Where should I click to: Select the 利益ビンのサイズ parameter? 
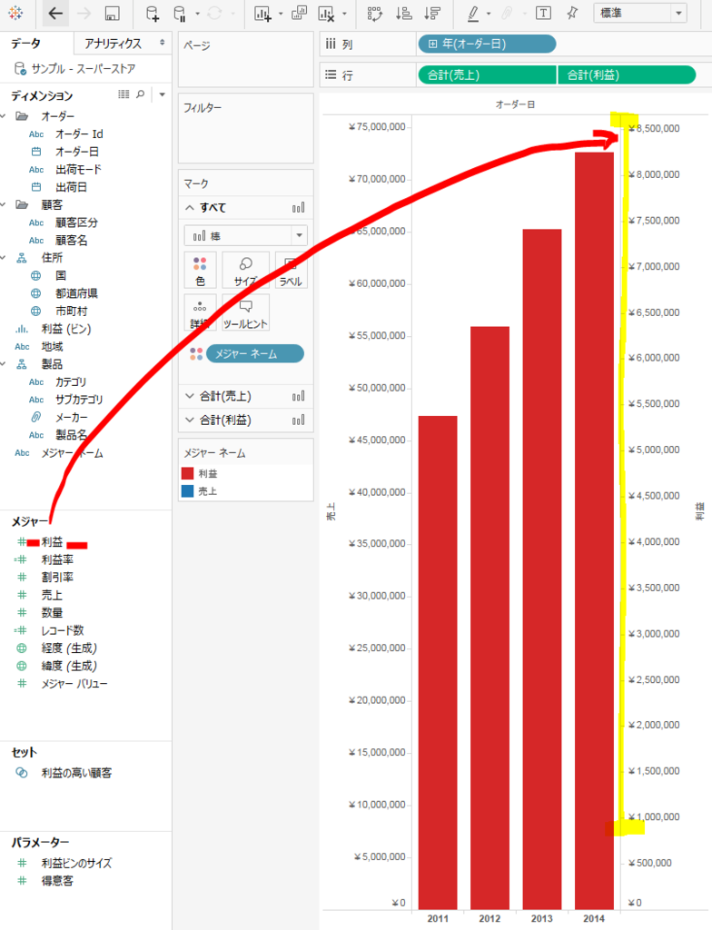tap(76, 863)
